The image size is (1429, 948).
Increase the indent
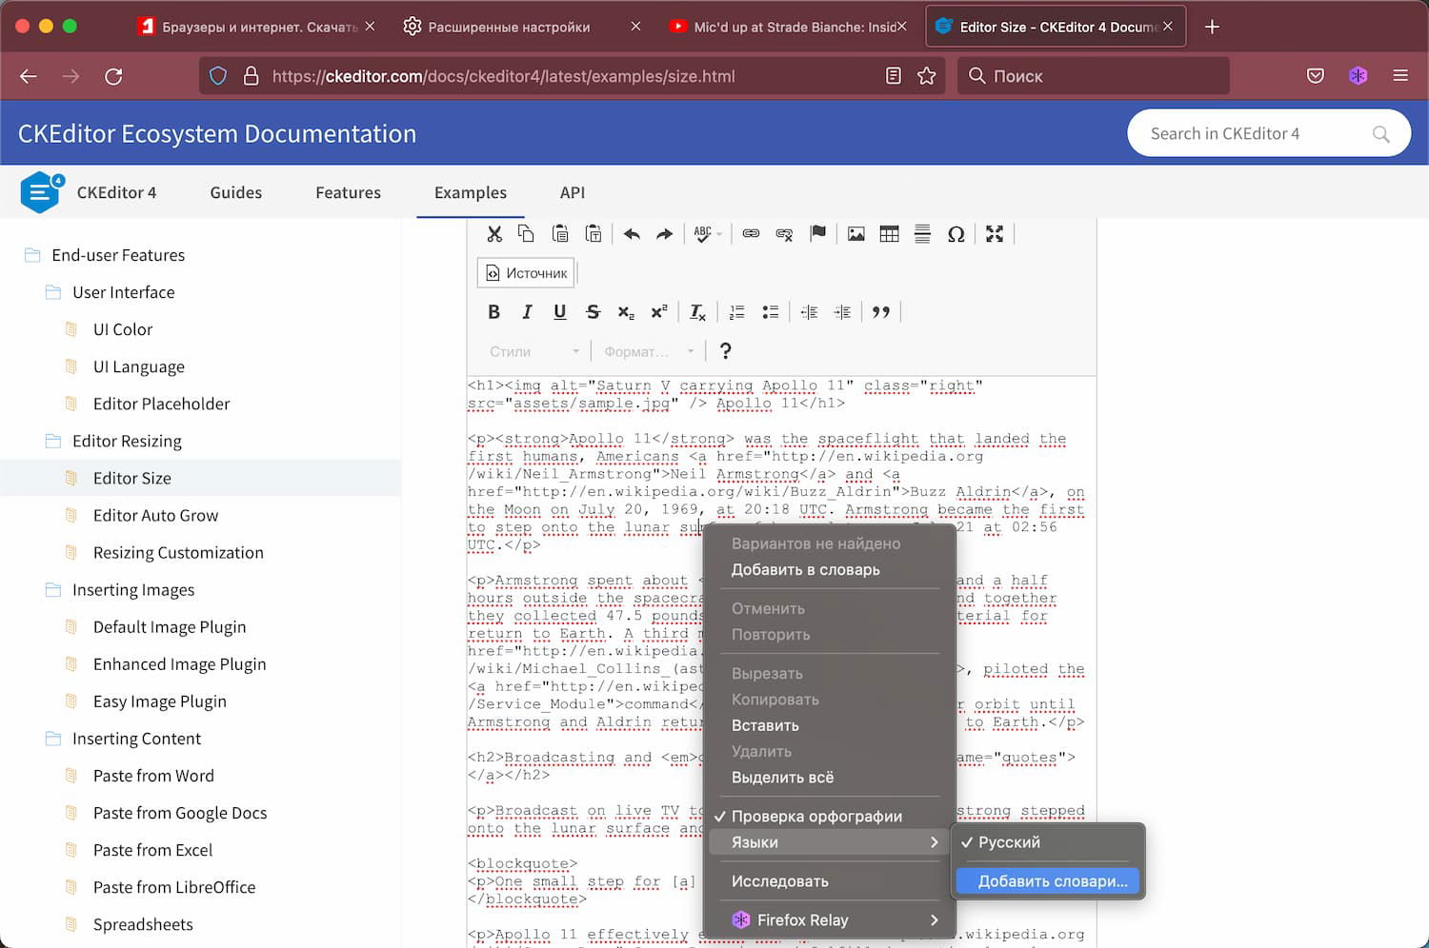click(x=842, y=312)
